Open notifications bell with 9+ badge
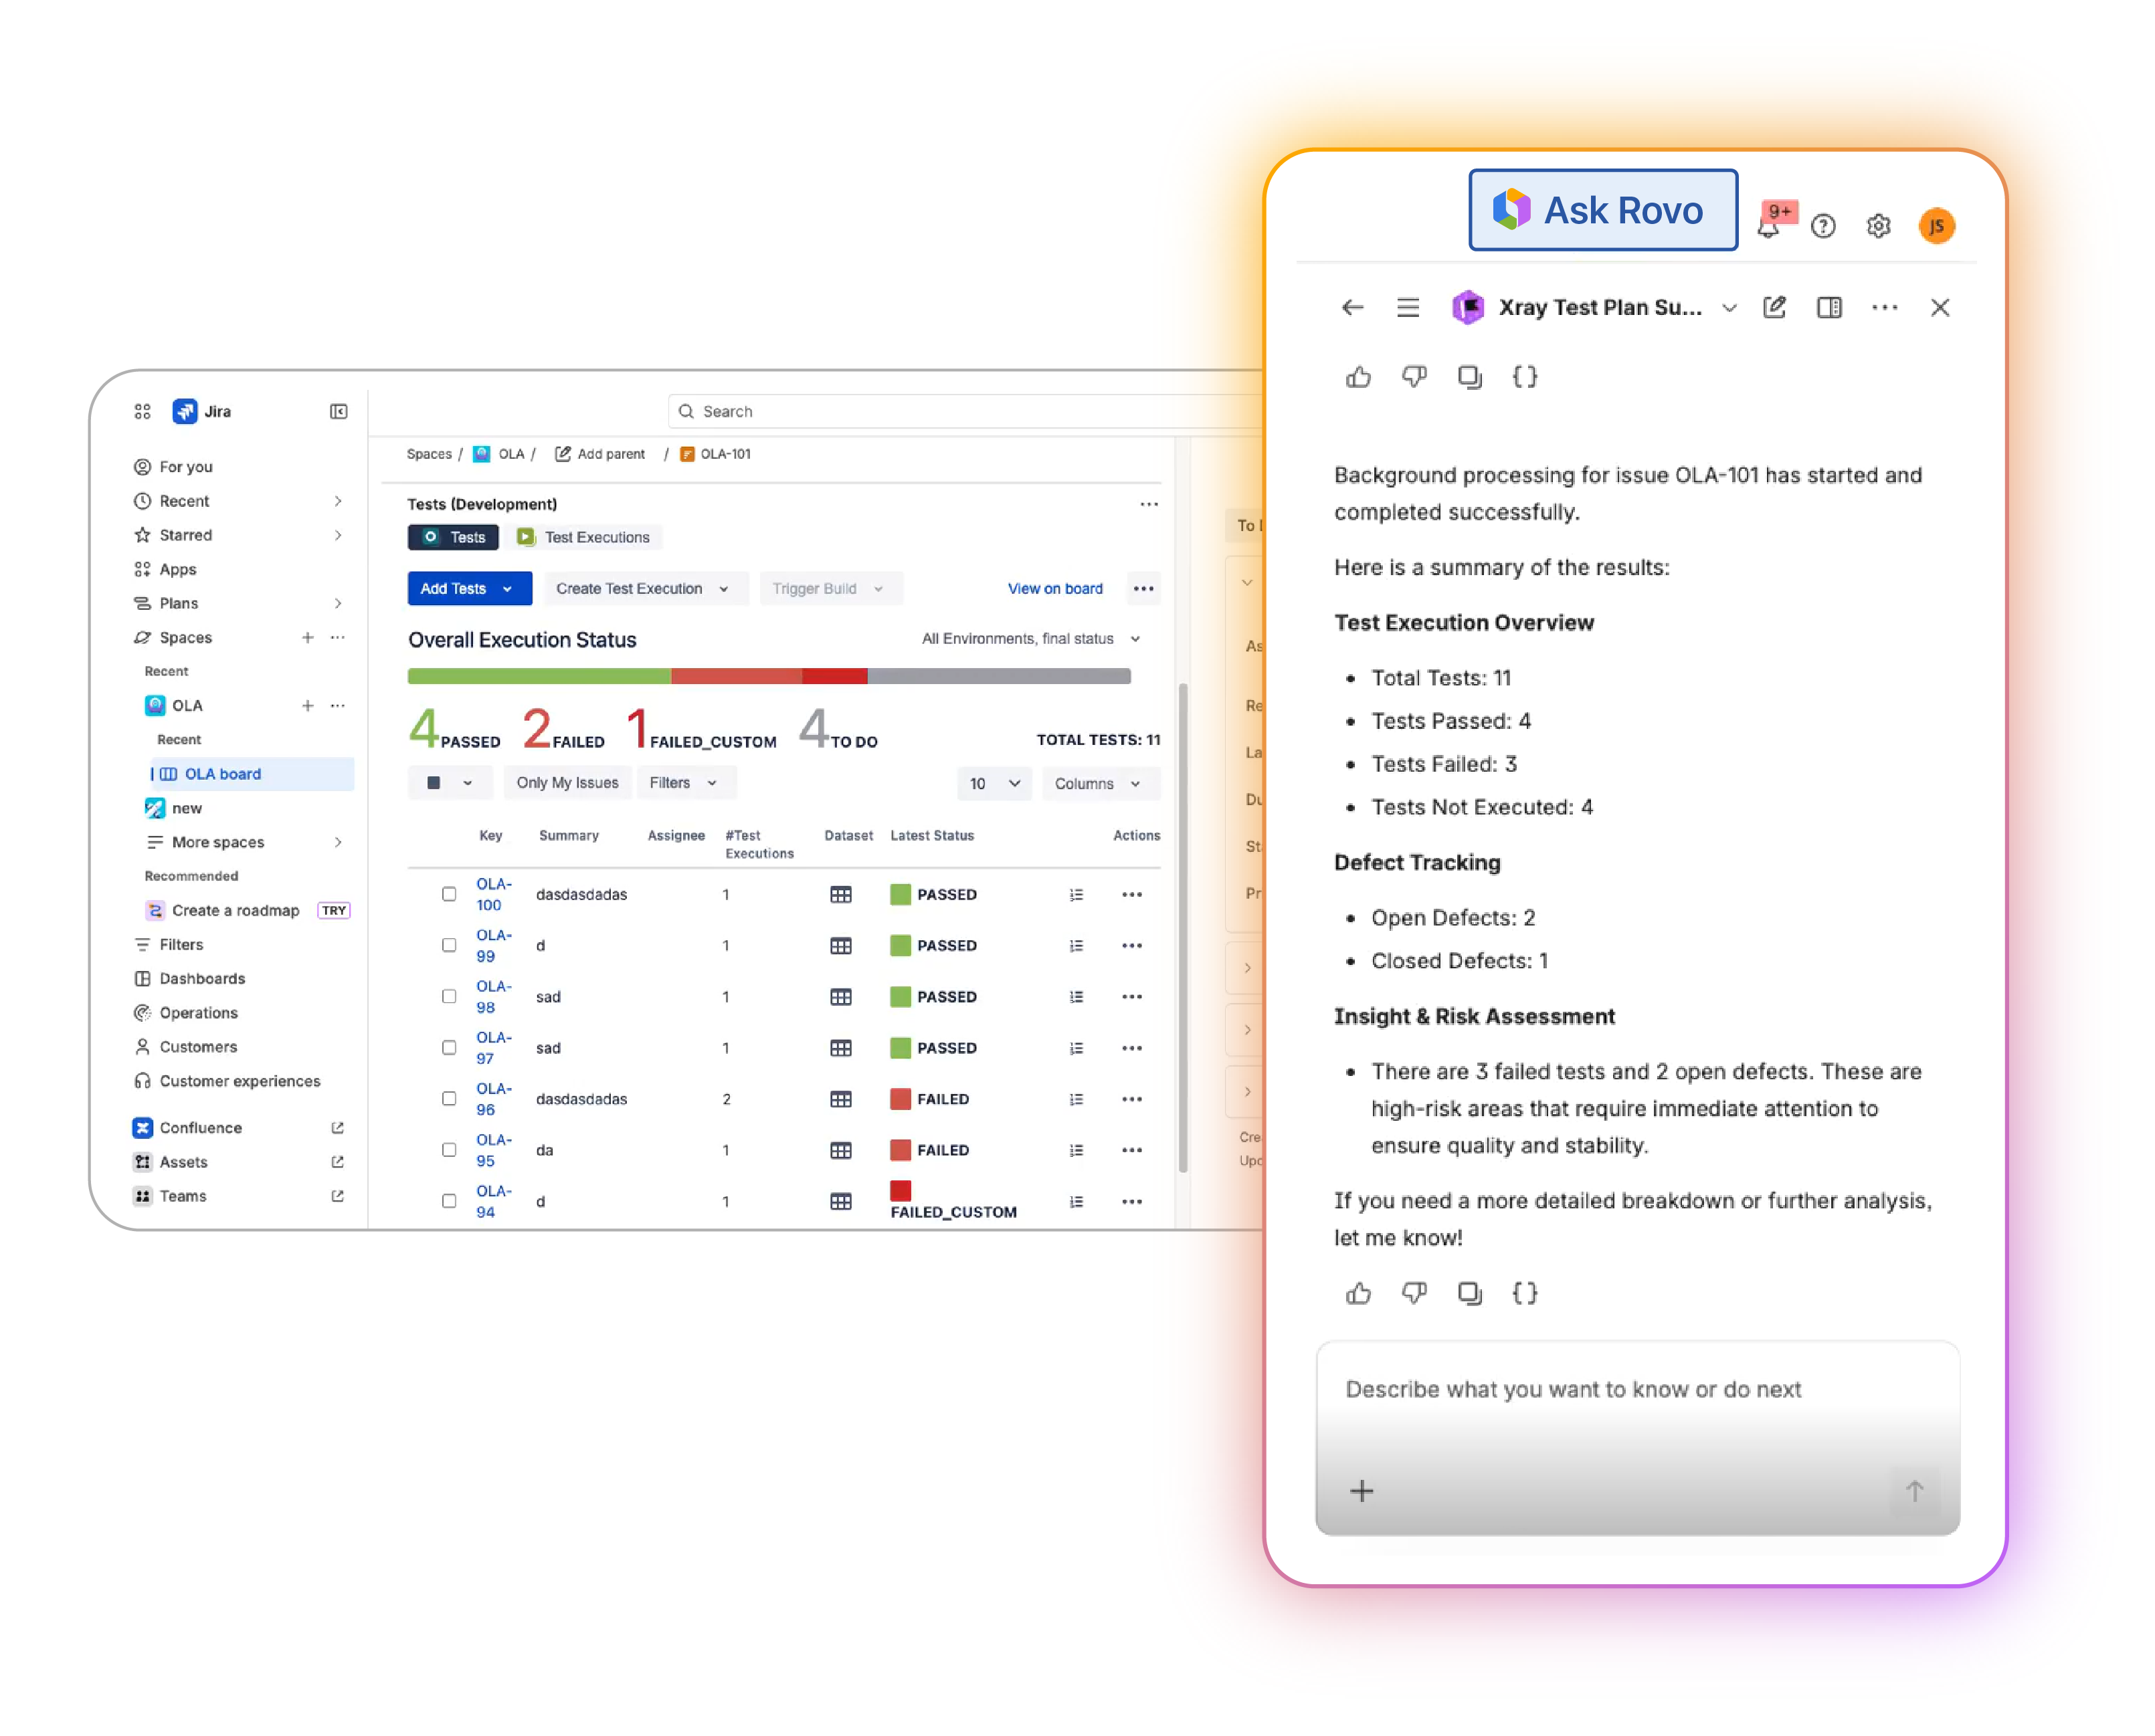 (x=1770, y=225)
